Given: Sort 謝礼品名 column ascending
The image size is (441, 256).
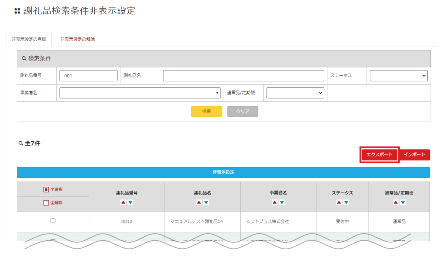Looking at the screenshot, I should (199, 202).
